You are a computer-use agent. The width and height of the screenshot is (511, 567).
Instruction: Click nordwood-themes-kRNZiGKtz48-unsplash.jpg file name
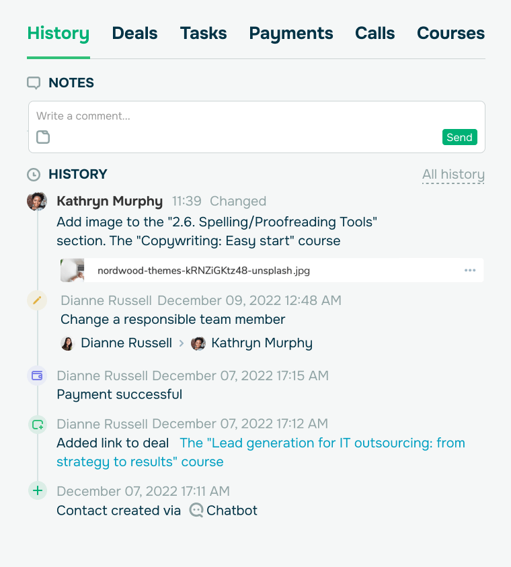[204, 271]
